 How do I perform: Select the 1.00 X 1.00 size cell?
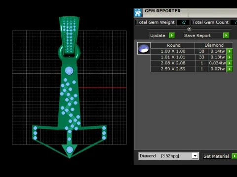(173, 51)
